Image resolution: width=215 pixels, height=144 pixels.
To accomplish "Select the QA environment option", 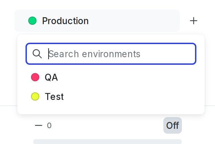I will 111,77.
